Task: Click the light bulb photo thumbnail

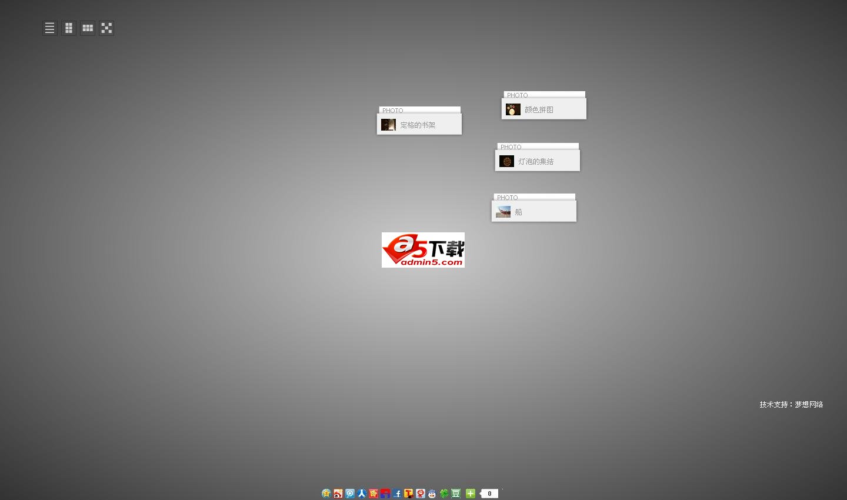Action: [506, 161]
